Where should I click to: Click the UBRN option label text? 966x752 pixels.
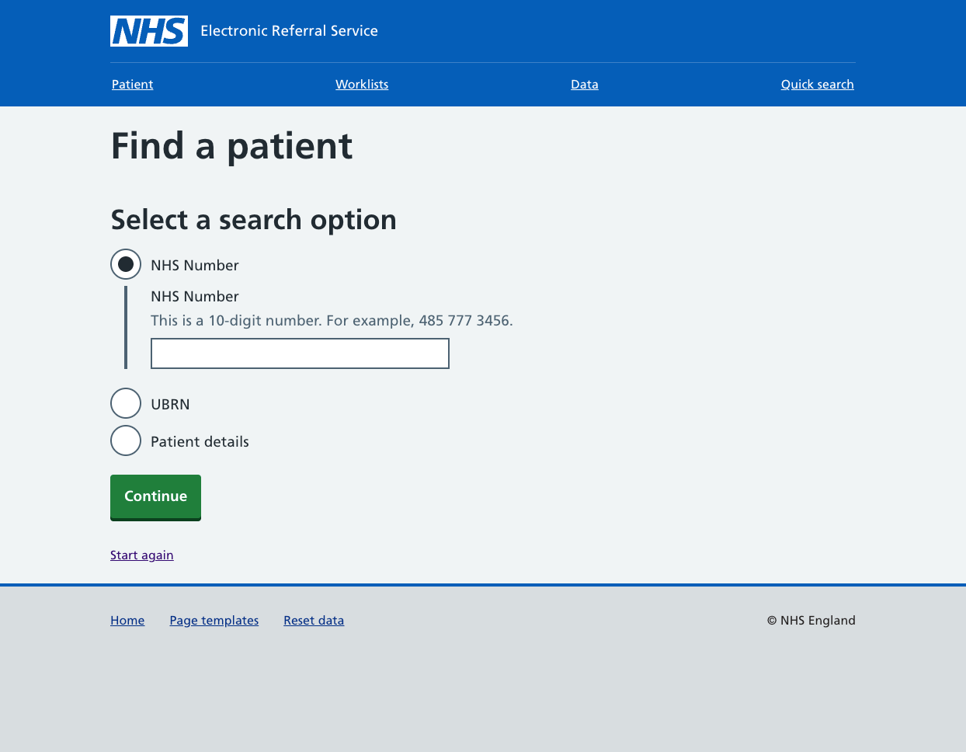(x=170, y=405)
